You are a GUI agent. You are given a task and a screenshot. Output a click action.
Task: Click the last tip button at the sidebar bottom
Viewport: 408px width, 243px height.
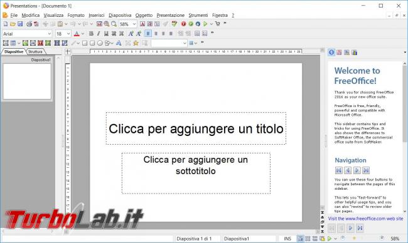point(360,228)
